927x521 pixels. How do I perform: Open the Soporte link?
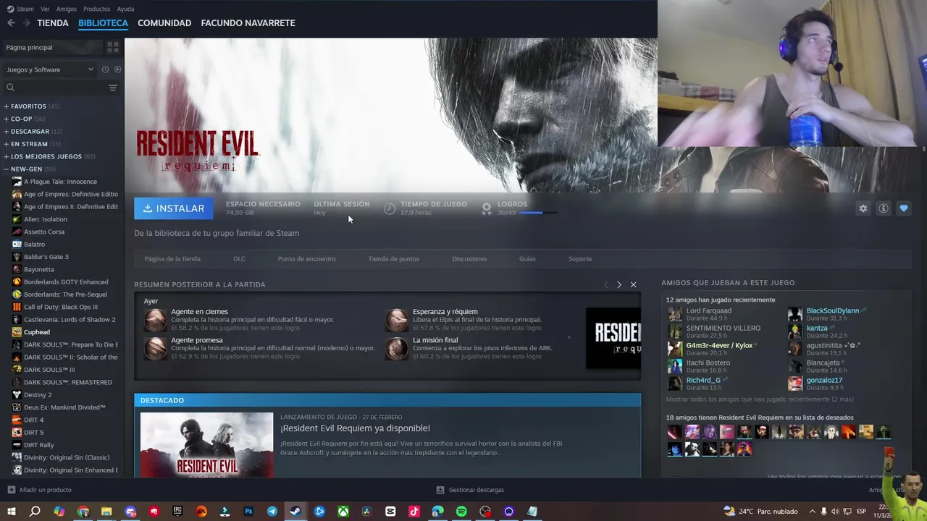[x=579, y=259]
